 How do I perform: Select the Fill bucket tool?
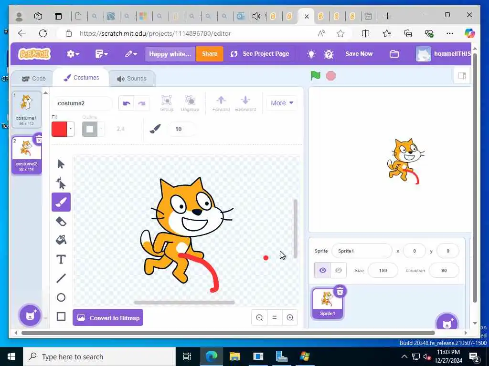(x=61, y=240)
